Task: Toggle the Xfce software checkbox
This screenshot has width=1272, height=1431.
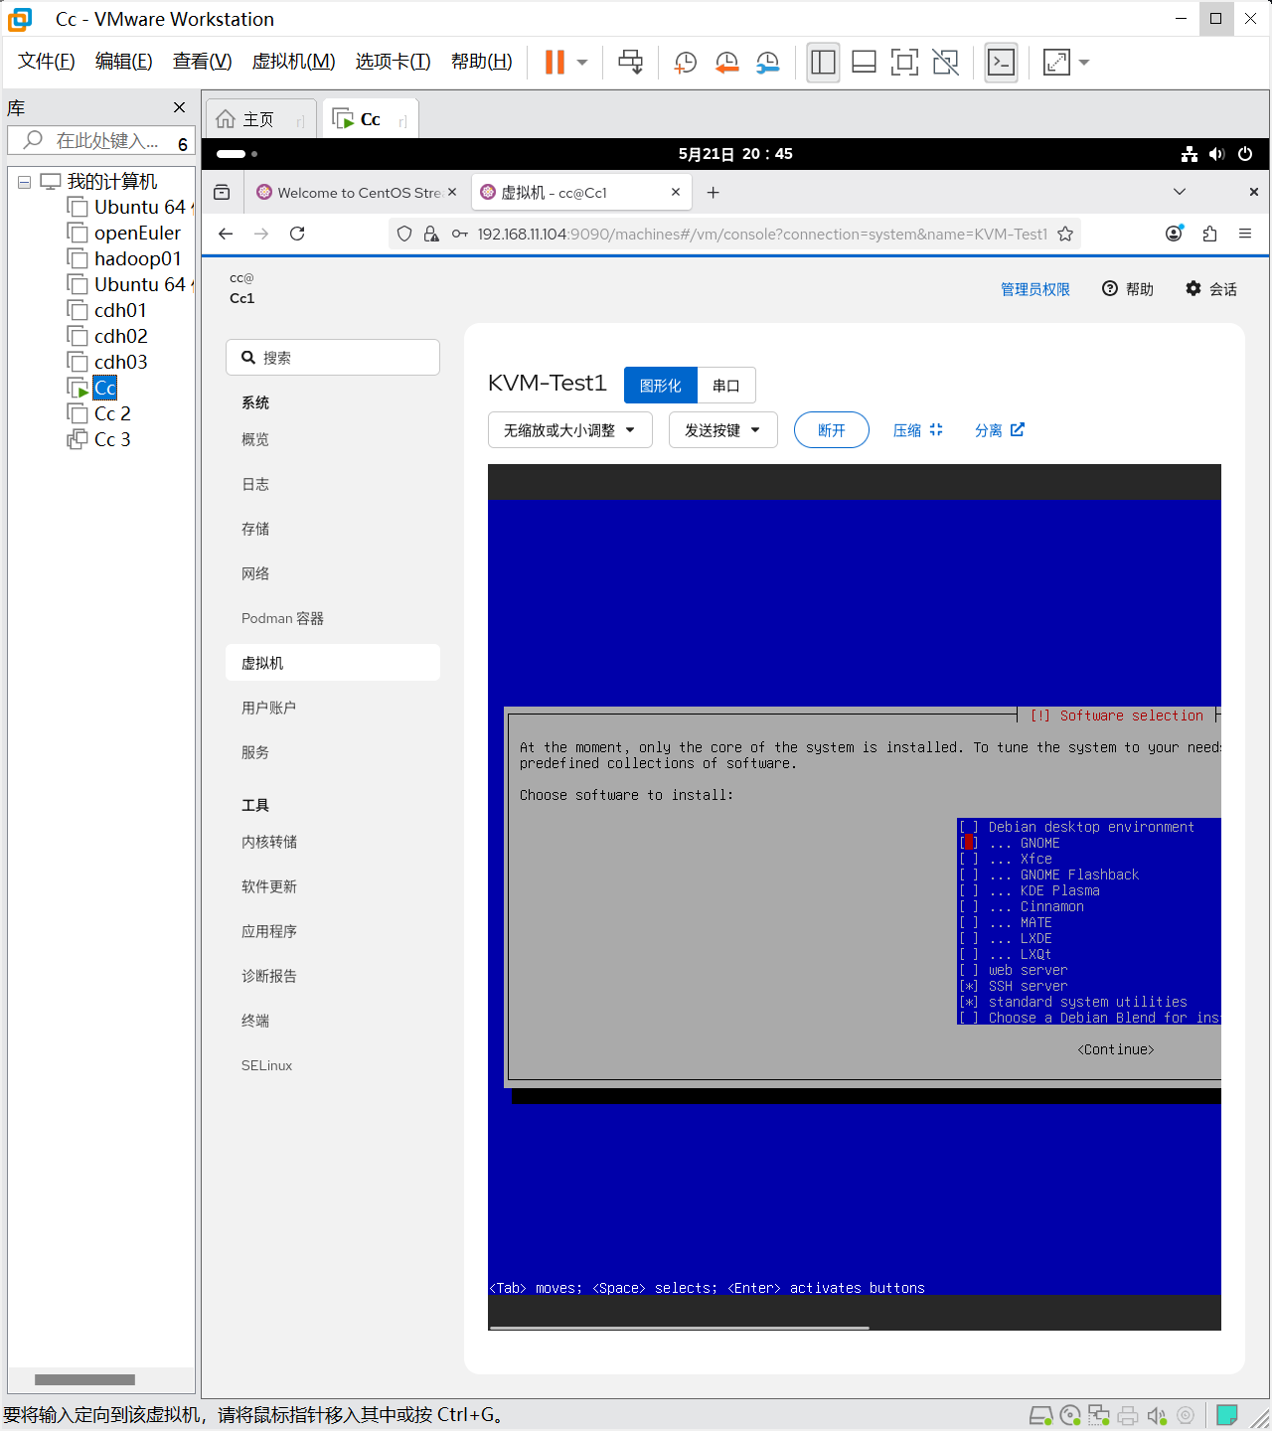Action: 968,859
